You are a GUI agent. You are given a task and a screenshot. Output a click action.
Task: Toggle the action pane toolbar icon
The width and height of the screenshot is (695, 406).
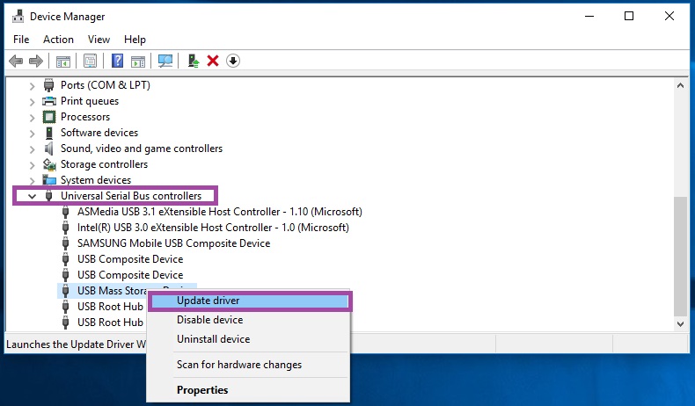pyautogui.click(x=138, y=62)
